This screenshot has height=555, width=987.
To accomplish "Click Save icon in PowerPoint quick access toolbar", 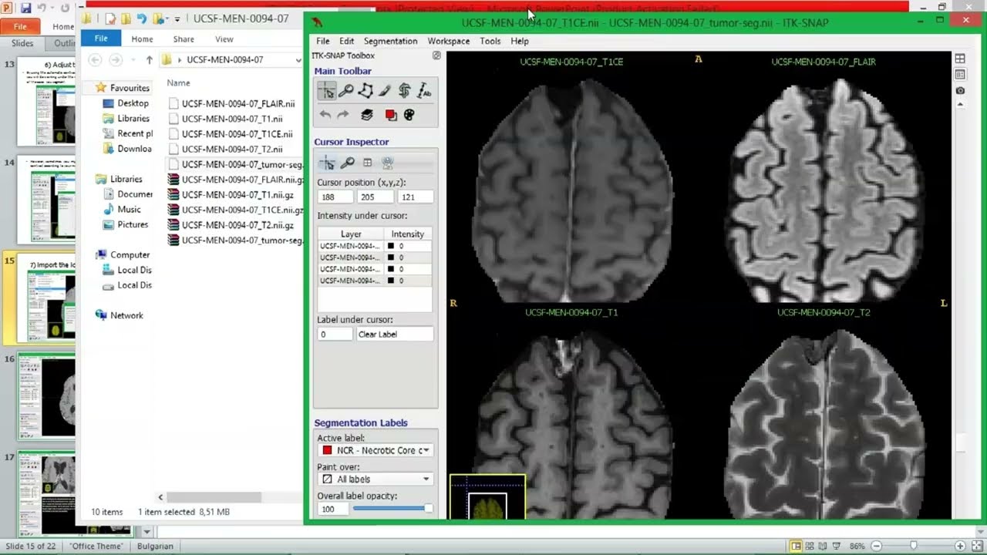I will 25,8.
